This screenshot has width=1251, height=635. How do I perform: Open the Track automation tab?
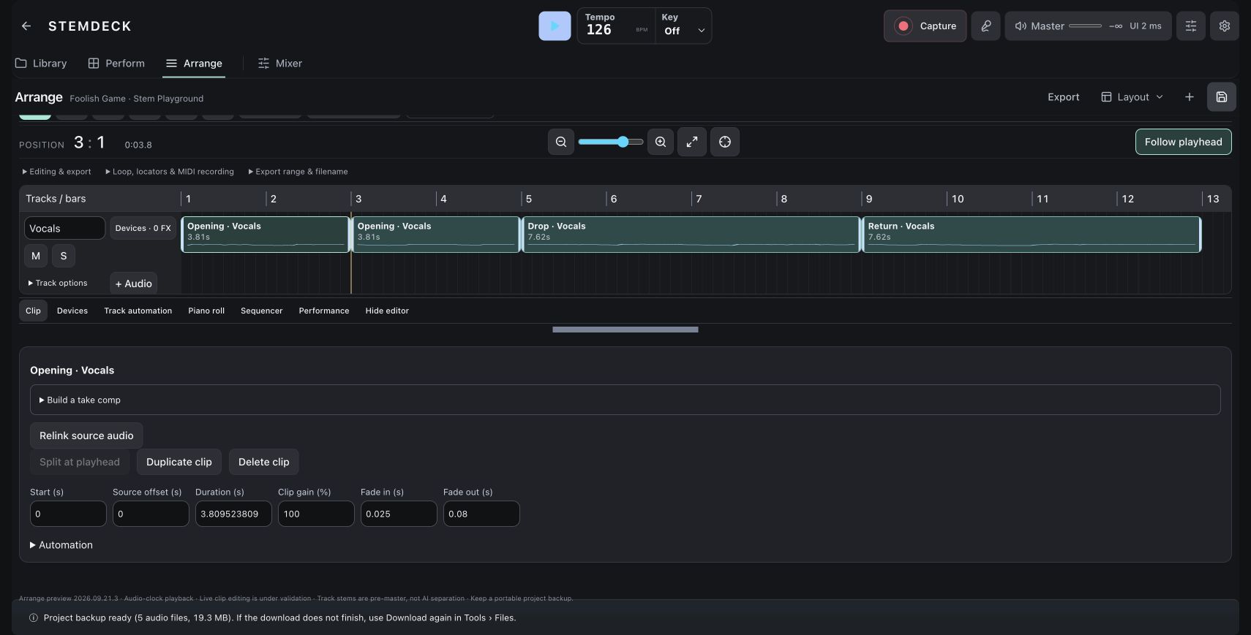(x=138, y=311)
